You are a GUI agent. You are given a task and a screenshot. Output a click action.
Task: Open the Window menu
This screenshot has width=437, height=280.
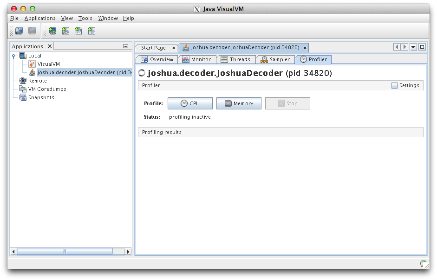108,19
